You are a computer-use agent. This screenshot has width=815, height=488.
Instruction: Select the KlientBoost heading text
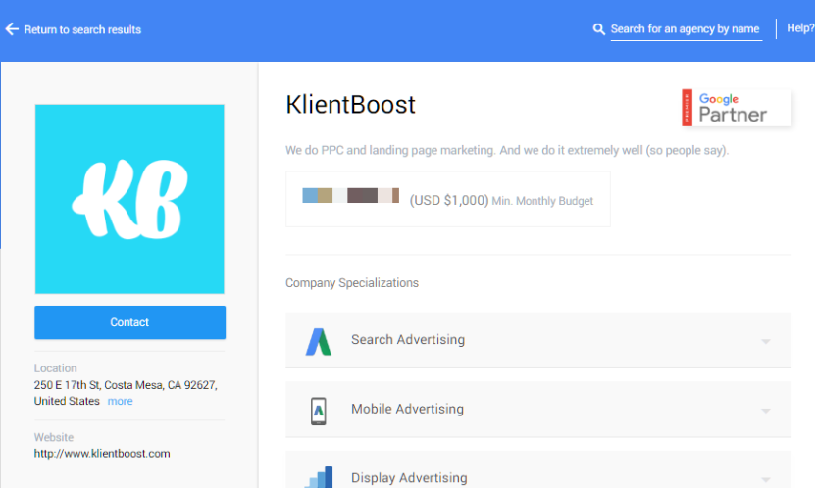click(x=350, y=104)
